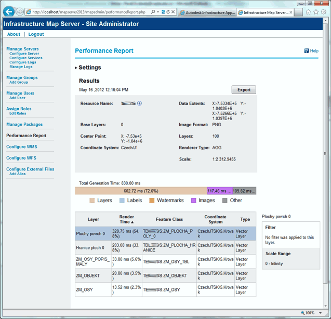Click Add Alias sidebar link
The width and height of the screenshot is (331, 319).
pos(17,174)
